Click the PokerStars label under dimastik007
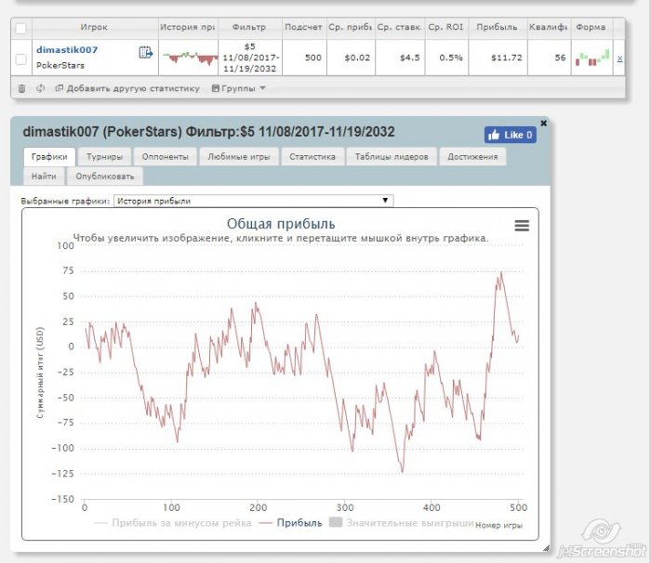 [60, 66]
